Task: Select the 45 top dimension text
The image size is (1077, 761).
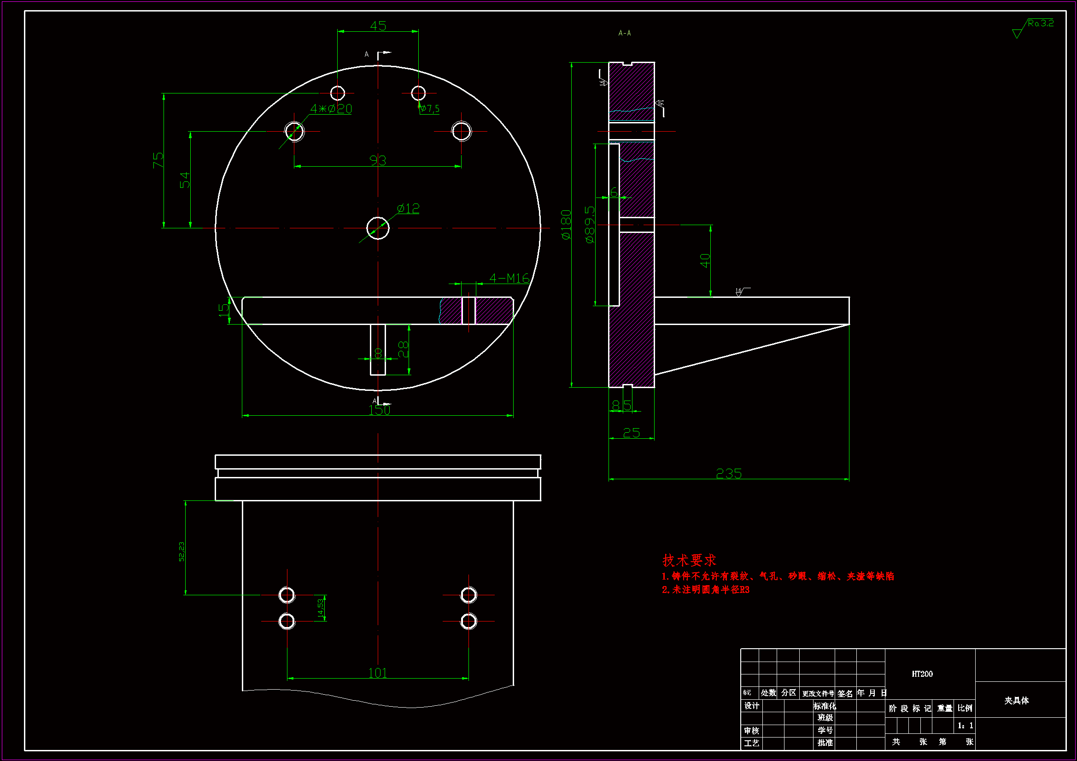Action: [x=378, y=26]
